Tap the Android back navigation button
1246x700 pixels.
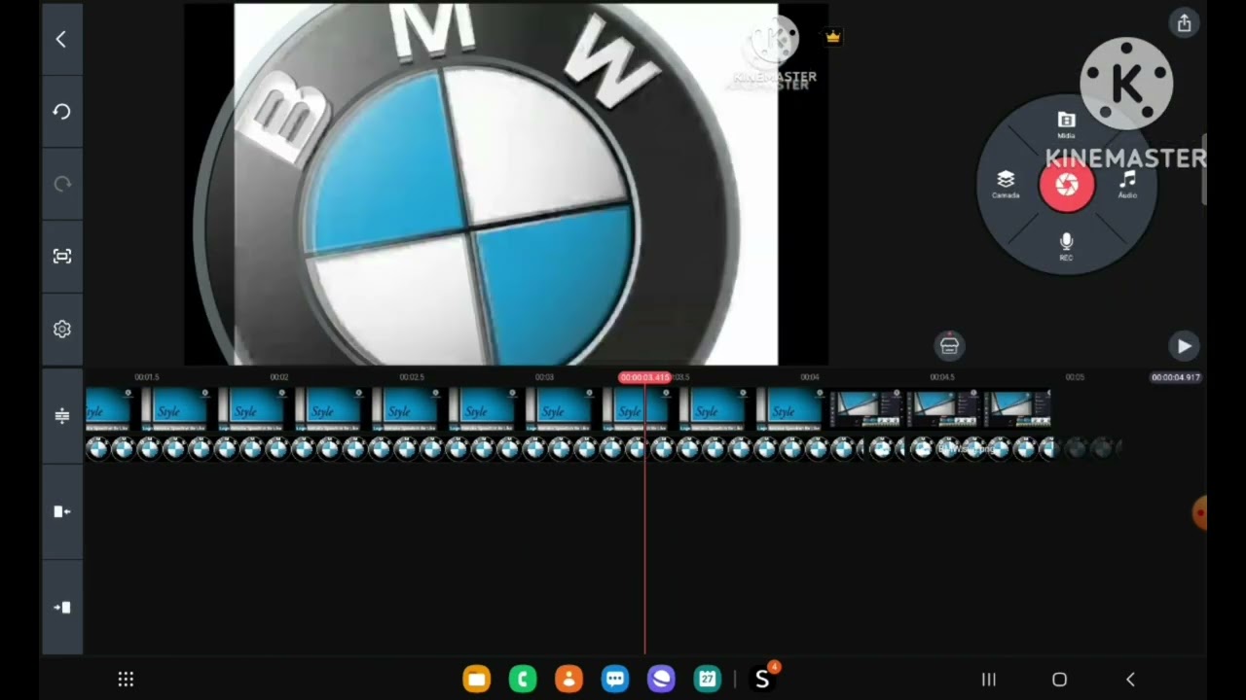point(1130,680)
